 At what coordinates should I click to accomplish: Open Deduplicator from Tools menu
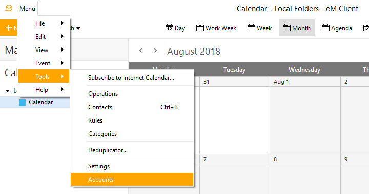tap(132, 150)
